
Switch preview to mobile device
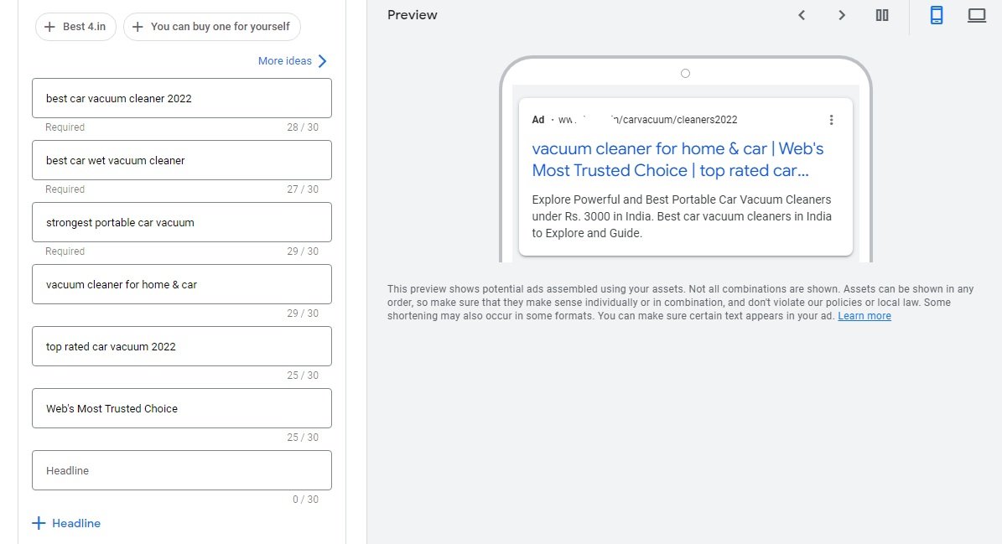937,15
